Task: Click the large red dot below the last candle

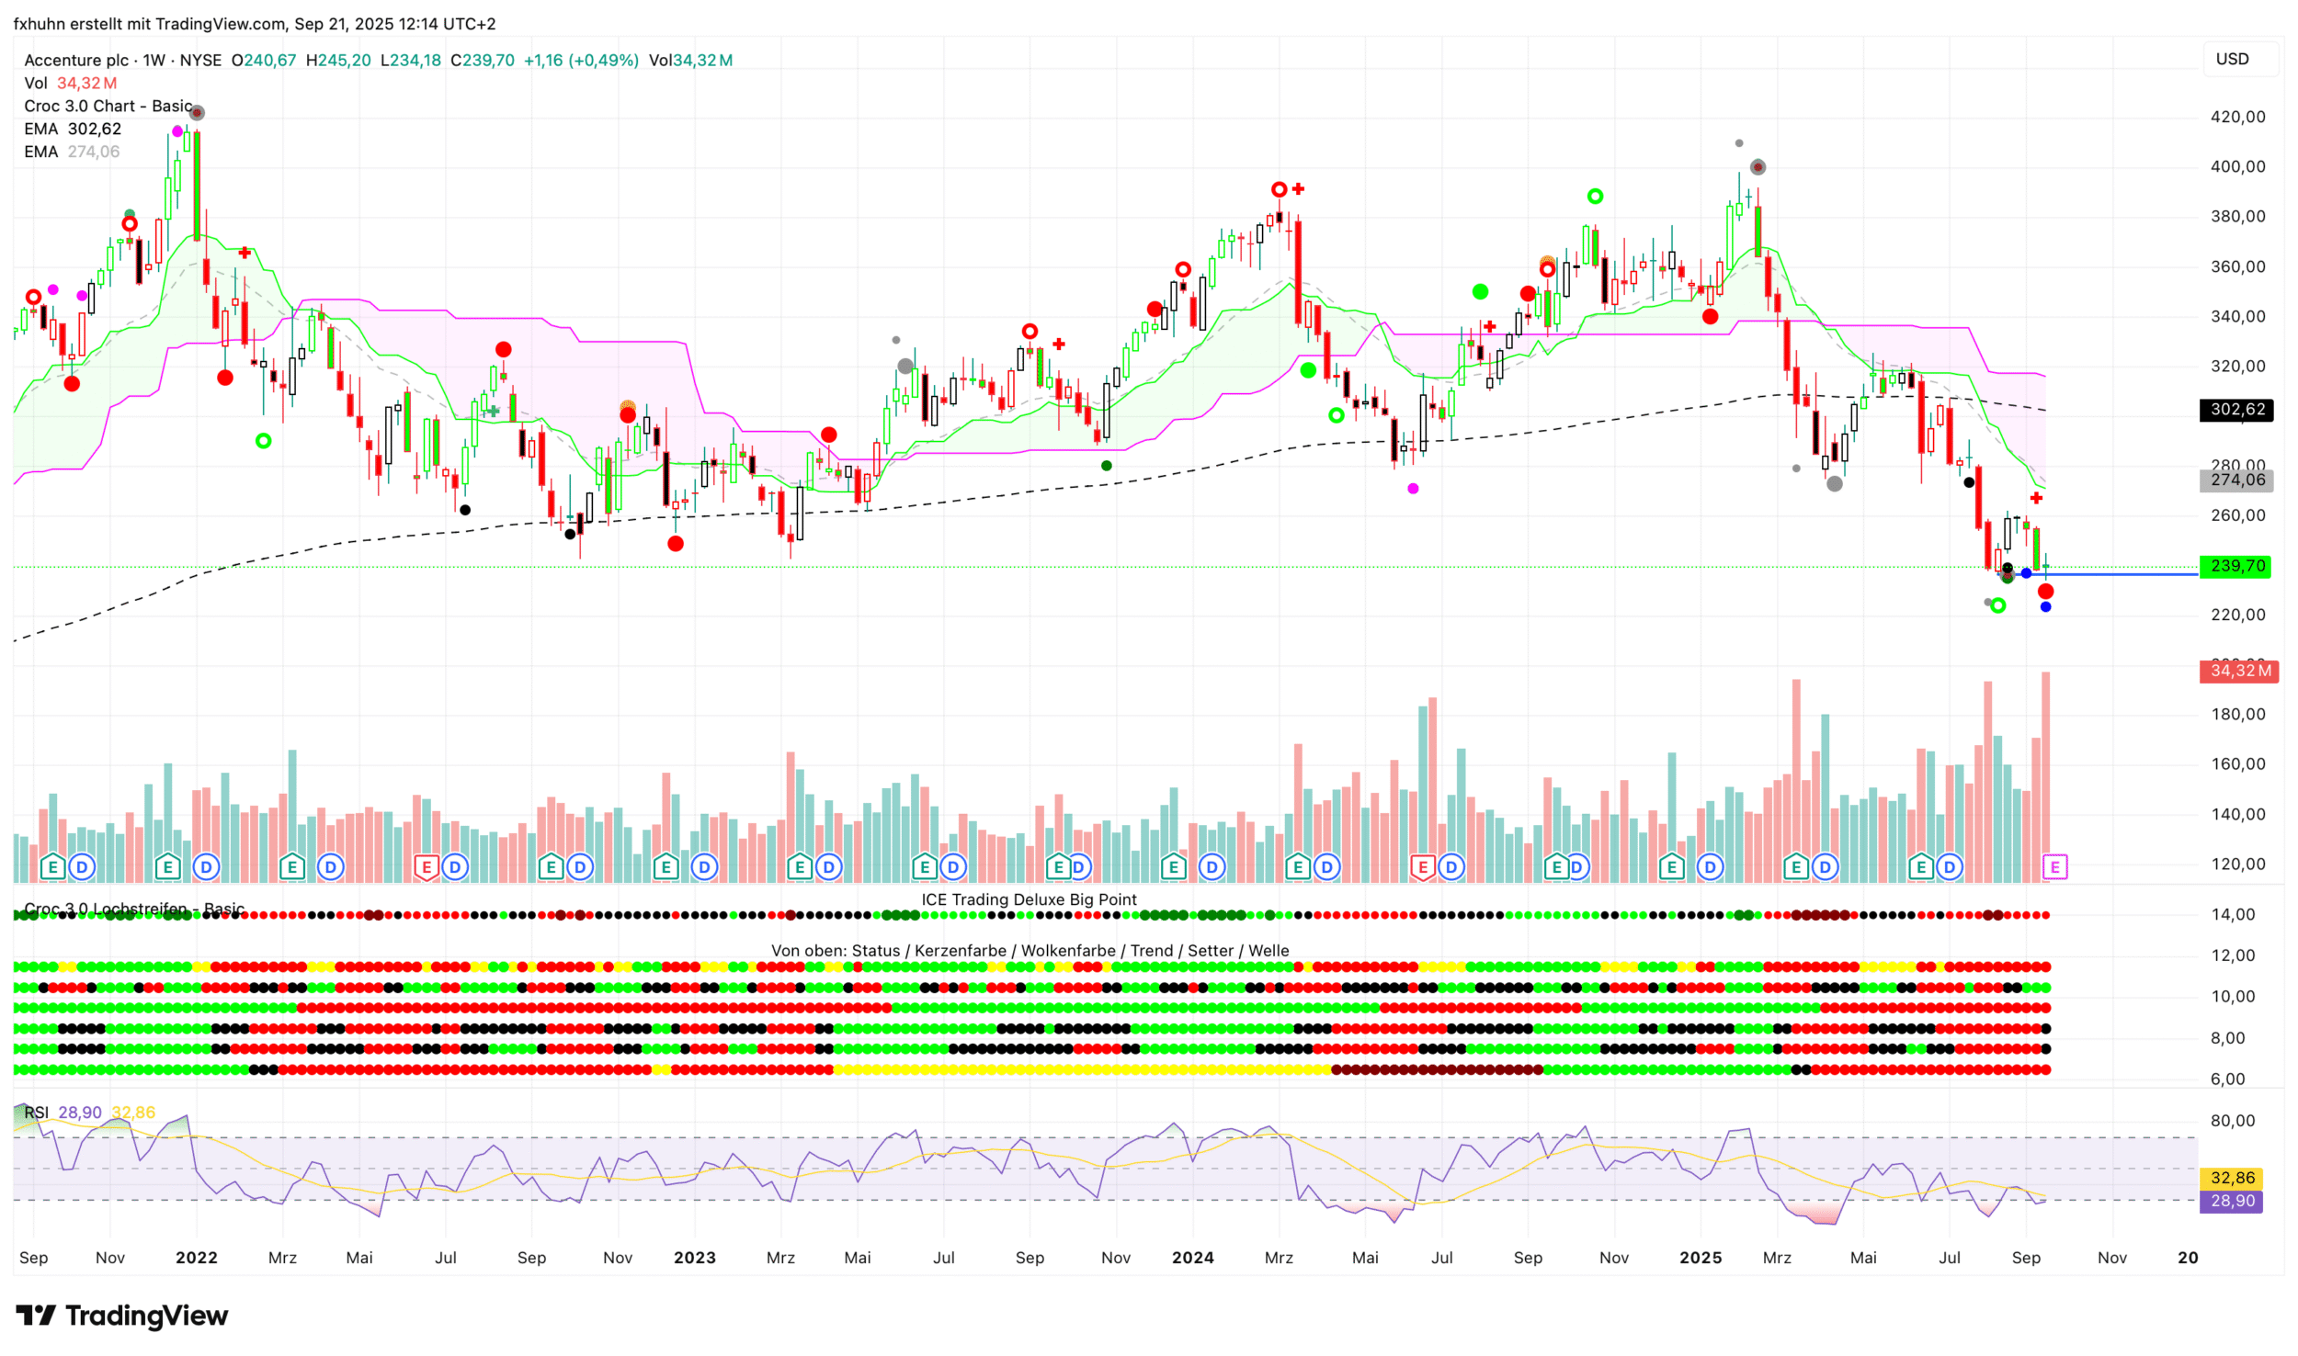Action: pyautogui.click(x=2045, y=592)
